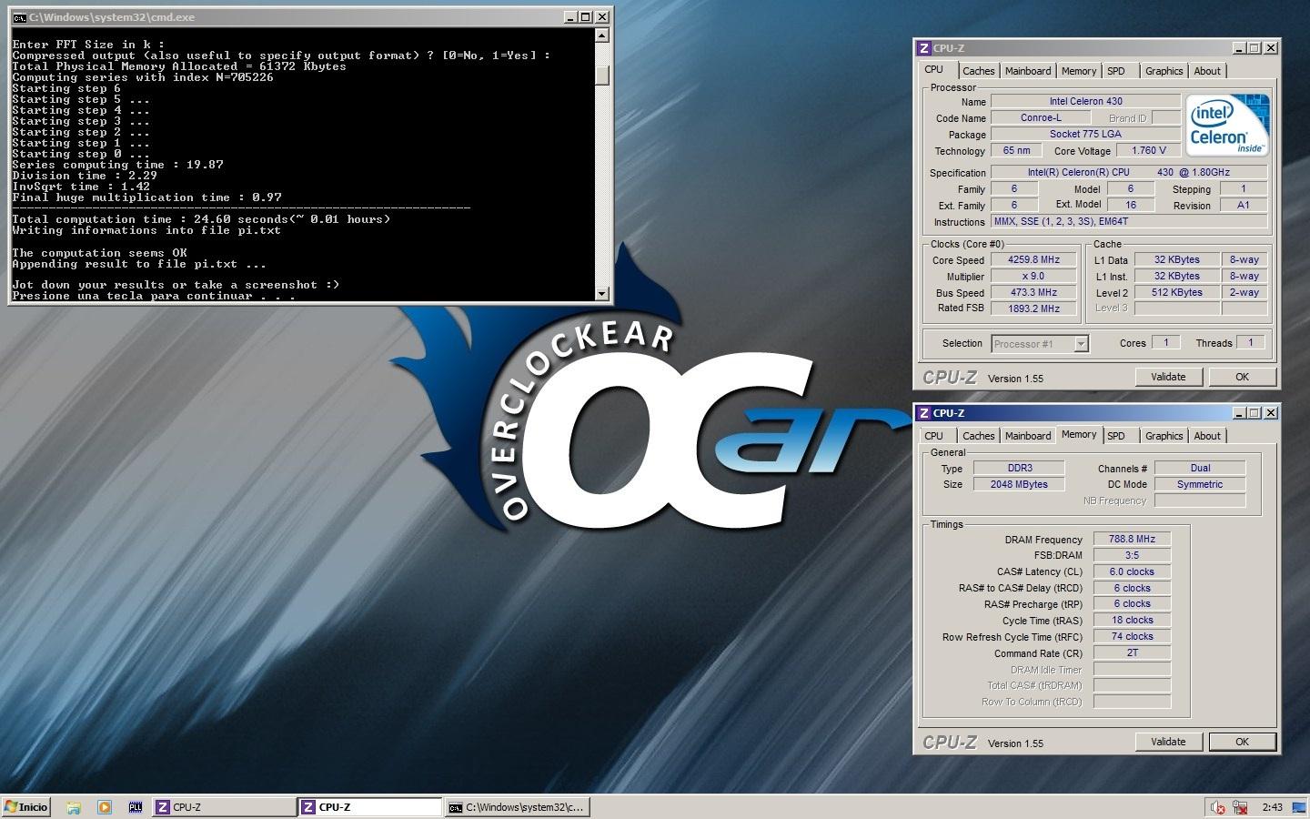Click the cmd vertical scrollbar thumb
The image size is (1310, 819).
[601, 75]
